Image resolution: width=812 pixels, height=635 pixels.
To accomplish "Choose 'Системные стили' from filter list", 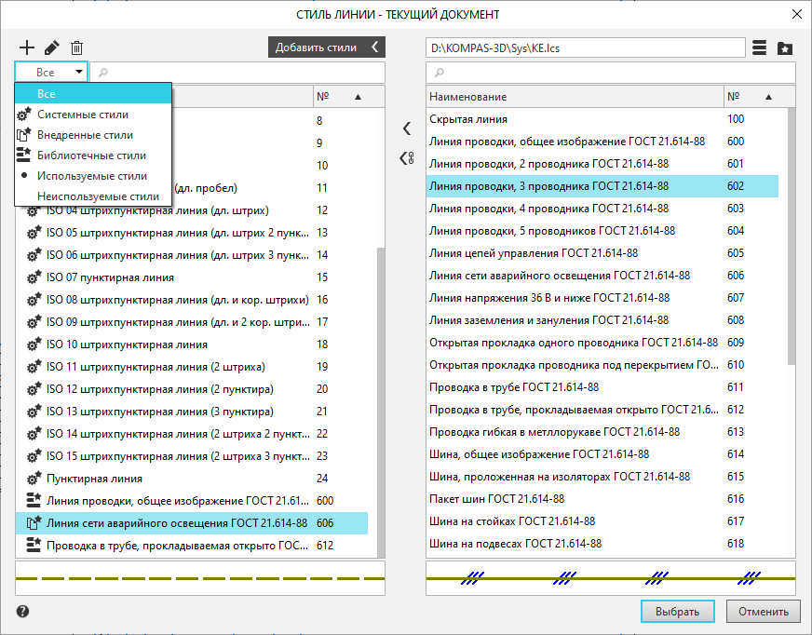I will point(83,115).
